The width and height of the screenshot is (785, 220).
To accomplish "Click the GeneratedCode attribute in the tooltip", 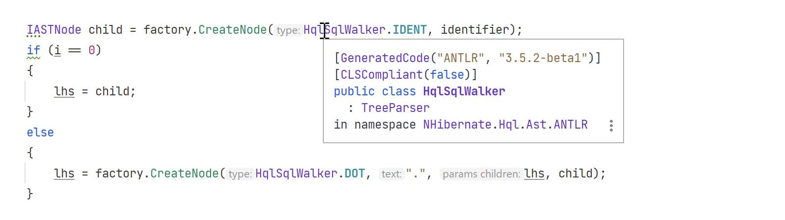I will point(385,58).
